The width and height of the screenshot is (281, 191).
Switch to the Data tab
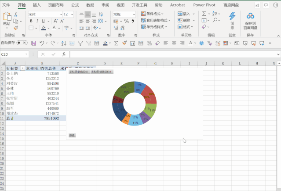pos(90,5)
